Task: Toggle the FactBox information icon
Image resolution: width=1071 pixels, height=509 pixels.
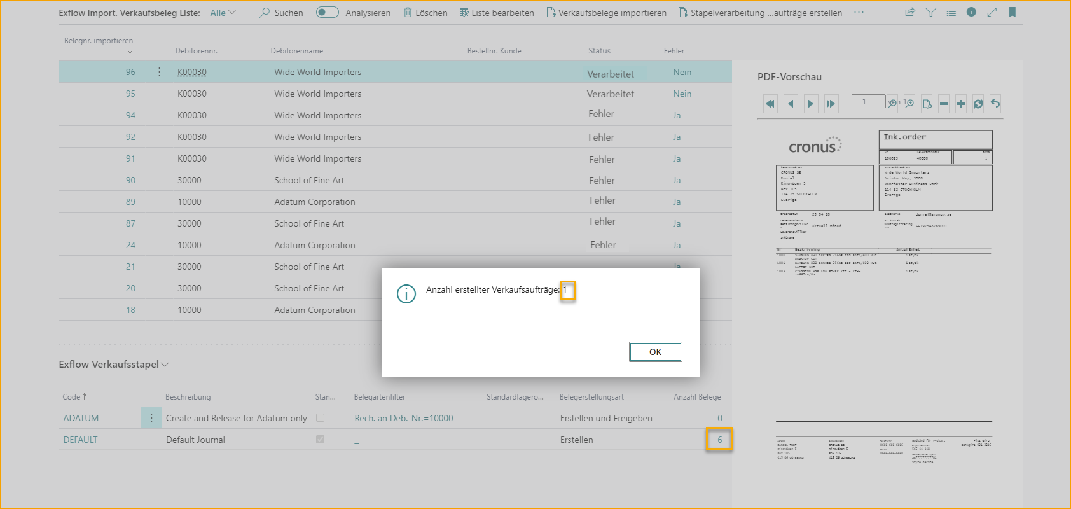Action: pos(971,12)
